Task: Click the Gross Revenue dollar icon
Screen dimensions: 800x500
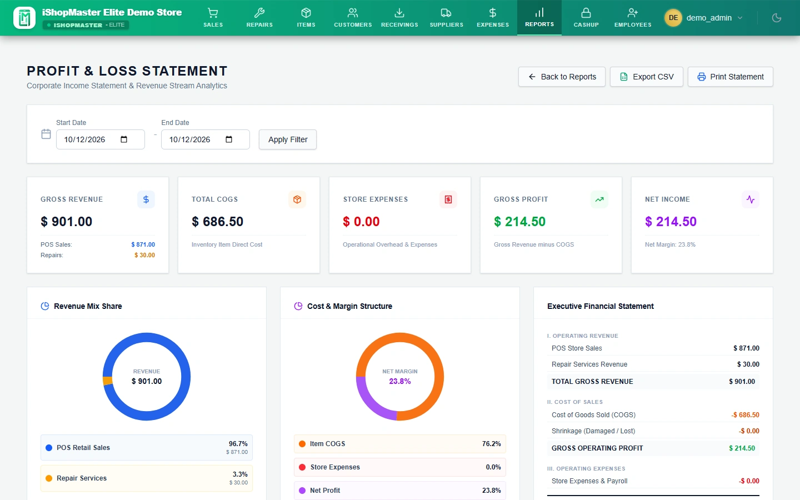Action: (146, 199)
